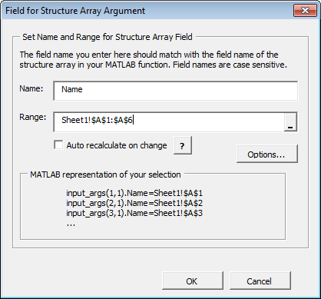Image resolution: width=321 pixels, height=299 pixels.
Task: Open help with the question mark button
Action: tap(182, 145)
